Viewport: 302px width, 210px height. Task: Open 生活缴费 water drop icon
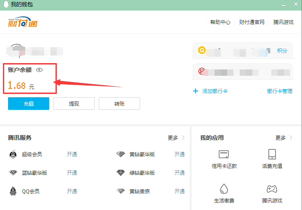click(x=224, y=189)
